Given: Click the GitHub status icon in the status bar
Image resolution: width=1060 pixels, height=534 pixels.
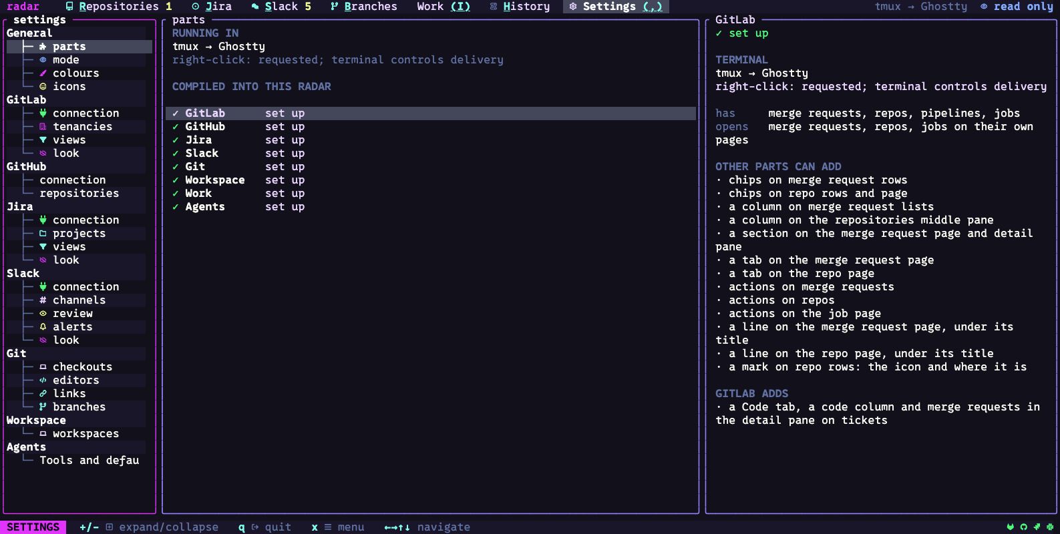Looking at the screenshot, I should (1023, 527).
